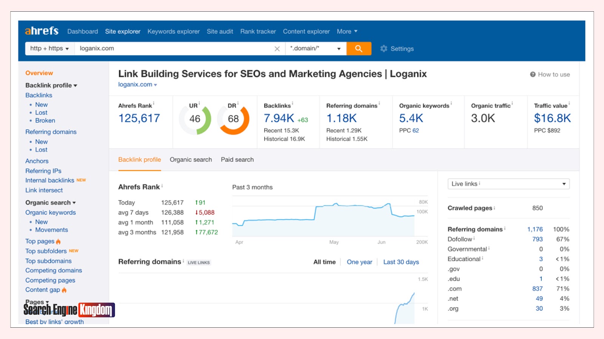The image size is (604, 339).
Task: Click the ahrefs logo
Action: coord(42,31)
